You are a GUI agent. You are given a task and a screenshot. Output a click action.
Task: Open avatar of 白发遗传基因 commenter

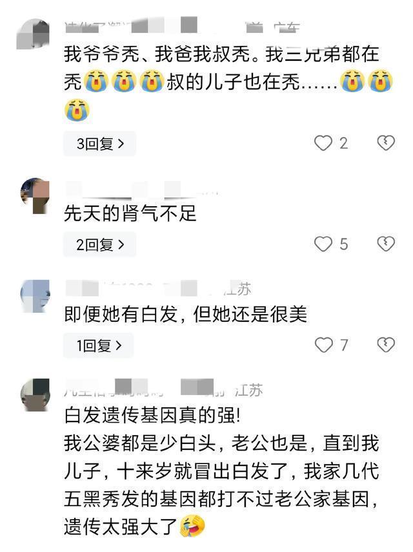(x=35, y=395)
